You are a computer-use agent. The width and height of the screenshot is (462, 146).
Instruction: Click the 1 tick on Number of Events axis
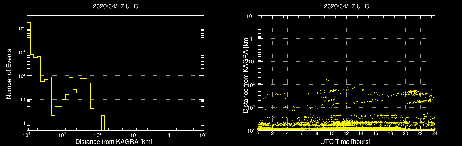pyautogui.click(x=23, y=123)
